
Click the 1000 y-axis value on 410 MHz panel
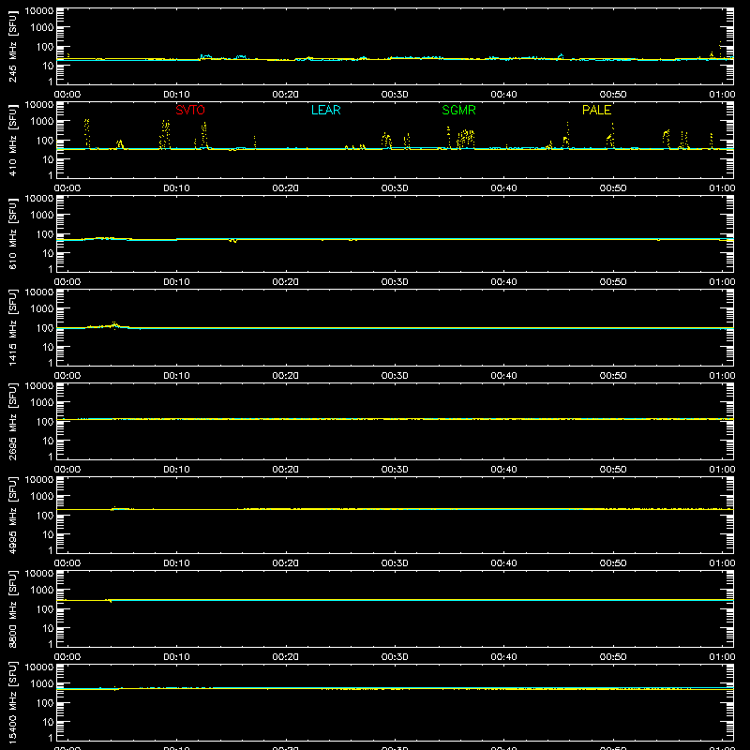click(x=42, y=121)
